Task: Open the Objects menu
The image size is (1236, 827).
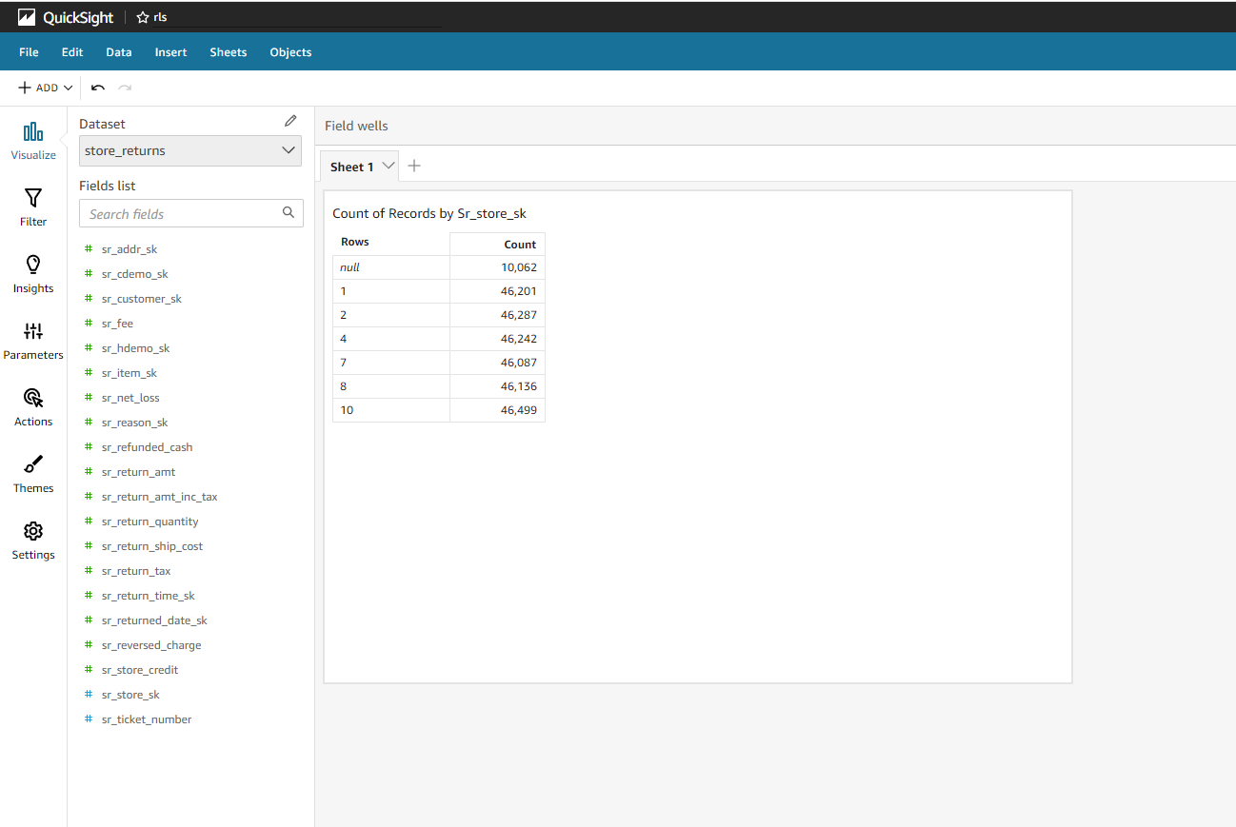Action: [290, 52]
